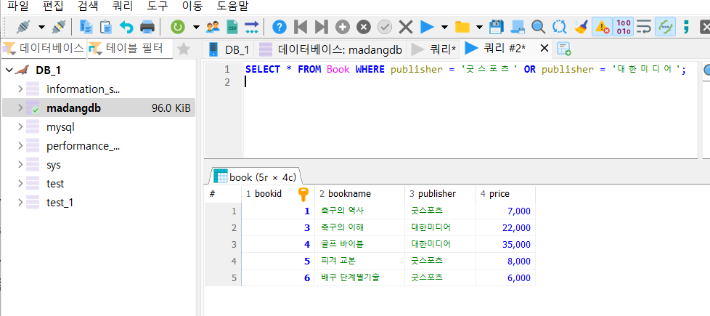
Task: Sort by bookname column header
Action: pos(359,194)
